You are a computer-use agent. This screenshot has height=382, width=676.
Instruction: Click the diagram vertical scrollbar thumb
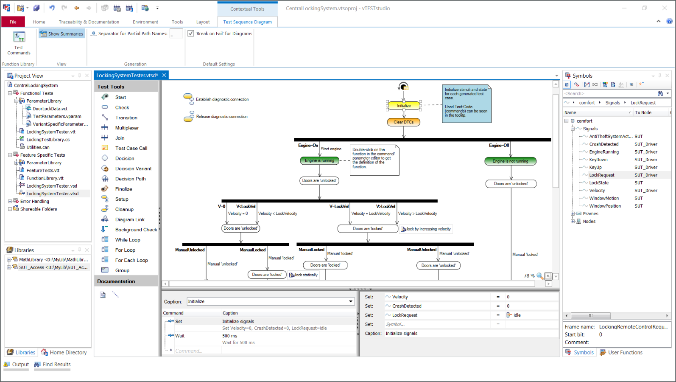point(556,141)
